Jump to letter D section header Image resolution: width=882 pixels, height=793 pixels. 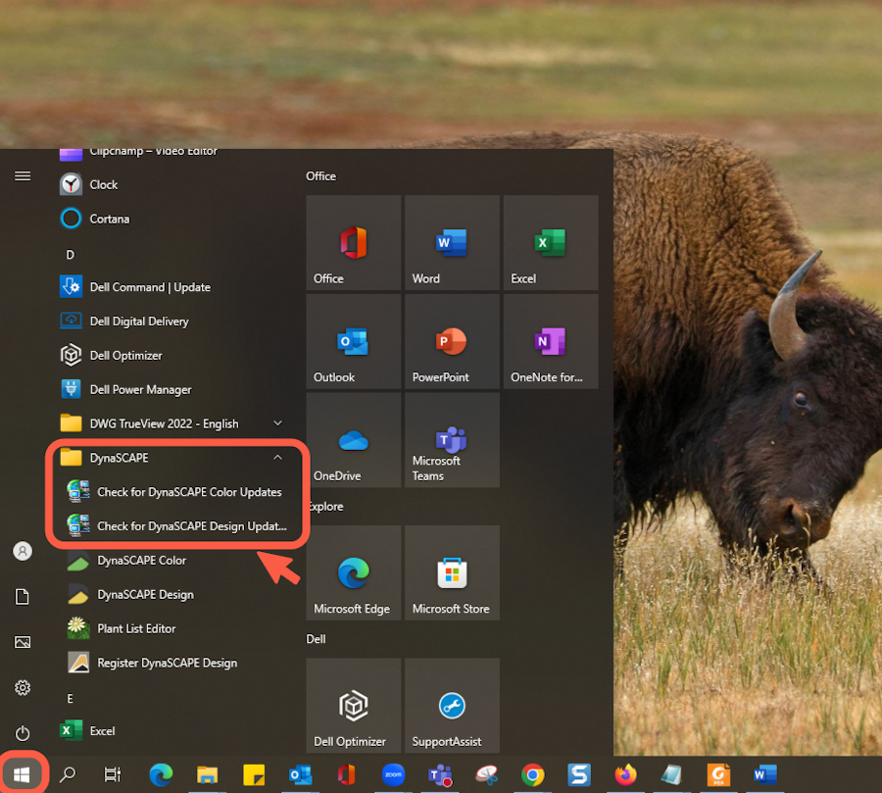70,254
